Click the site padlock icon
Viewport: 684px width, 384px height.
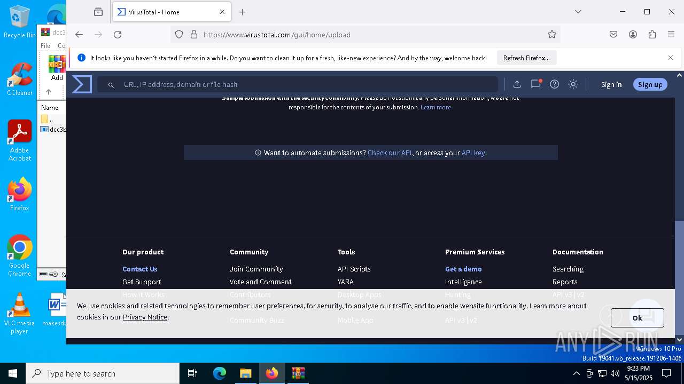click(x=193, y=35)
